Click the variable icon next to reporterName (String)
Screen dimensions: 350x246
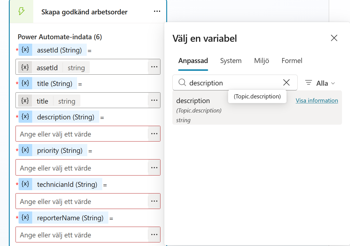[x=25, y=218]
